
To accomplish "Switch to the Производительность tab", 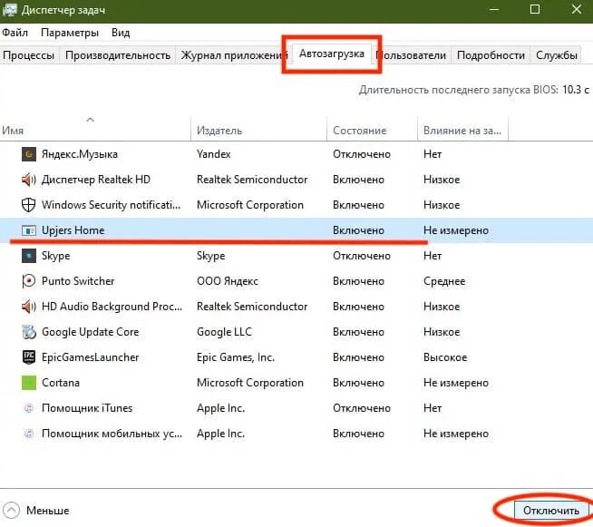I will pyautogui.click(x=118, y=55).
